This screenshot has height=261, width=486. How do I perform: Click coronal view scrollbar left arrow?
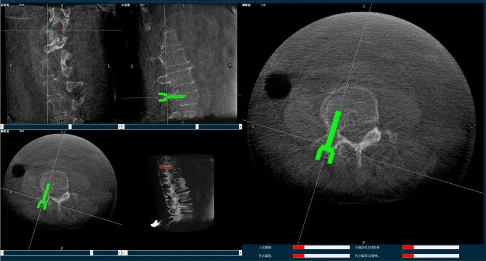[2, 127]
